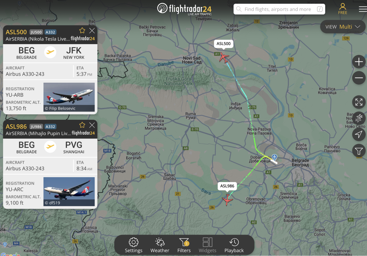Close the ASL500 flight card
Image resolution: width=367 pixels, height=256 pixels.
click(x=92, y=31)
